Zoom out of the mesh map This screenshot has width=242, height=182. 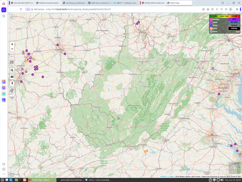[x=12, y=49]
